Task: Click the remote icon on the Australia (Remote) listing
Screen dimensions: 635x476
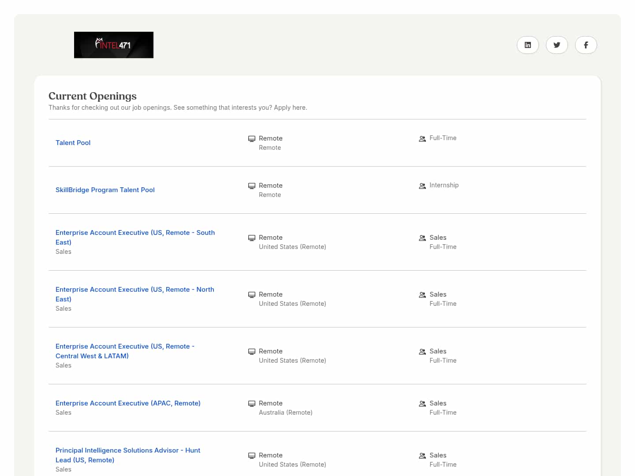Action: [252, 403]
